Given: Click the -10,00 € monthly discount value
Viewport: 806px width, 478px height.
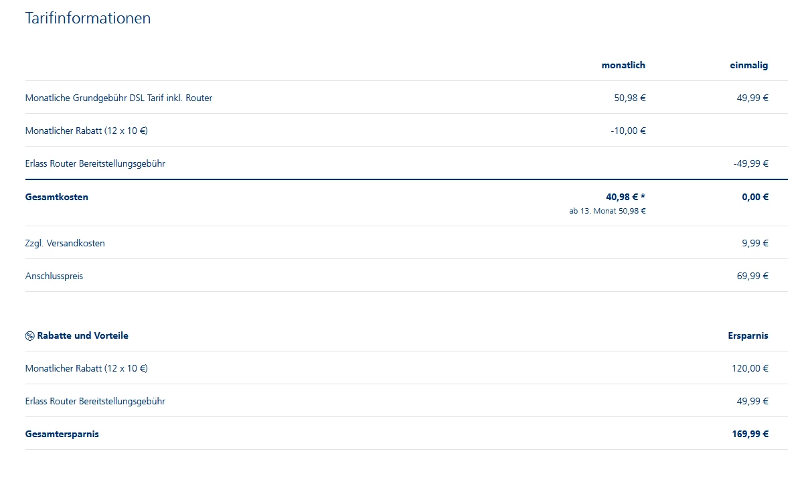Looking at the screenshot, I should pyautogui.click(x=628, y=131).
